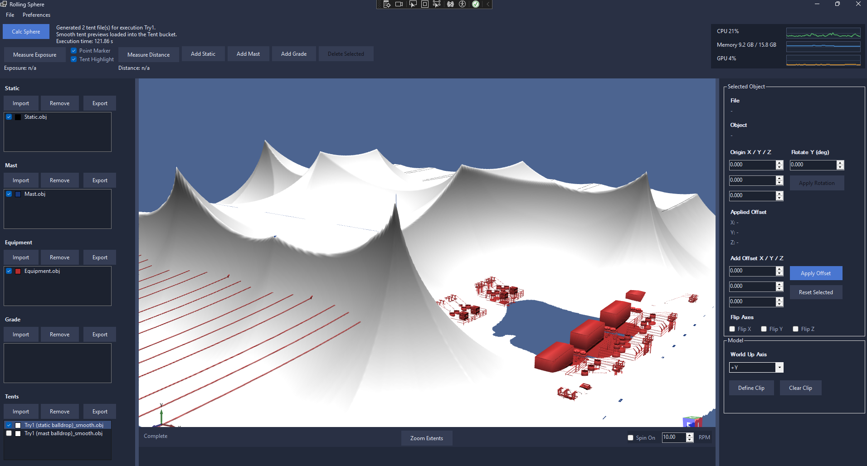Check the Flip Z checkbox
The height and width of the screenshot is (466, 867).
(x=796, y=329)
